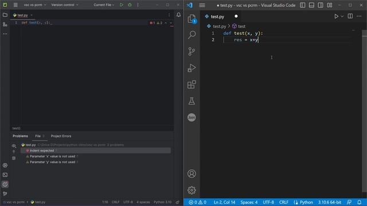Open Customize Layout in VS Code
This screenshot has width=367, height=206.
pos(330,5)
